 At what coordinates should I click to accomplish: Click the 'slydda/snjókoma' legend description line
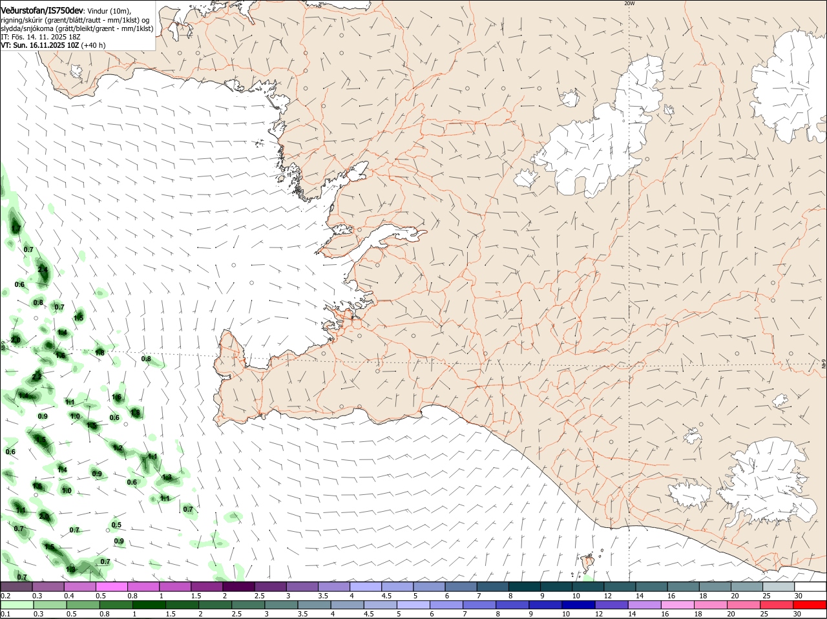point(77,29)
